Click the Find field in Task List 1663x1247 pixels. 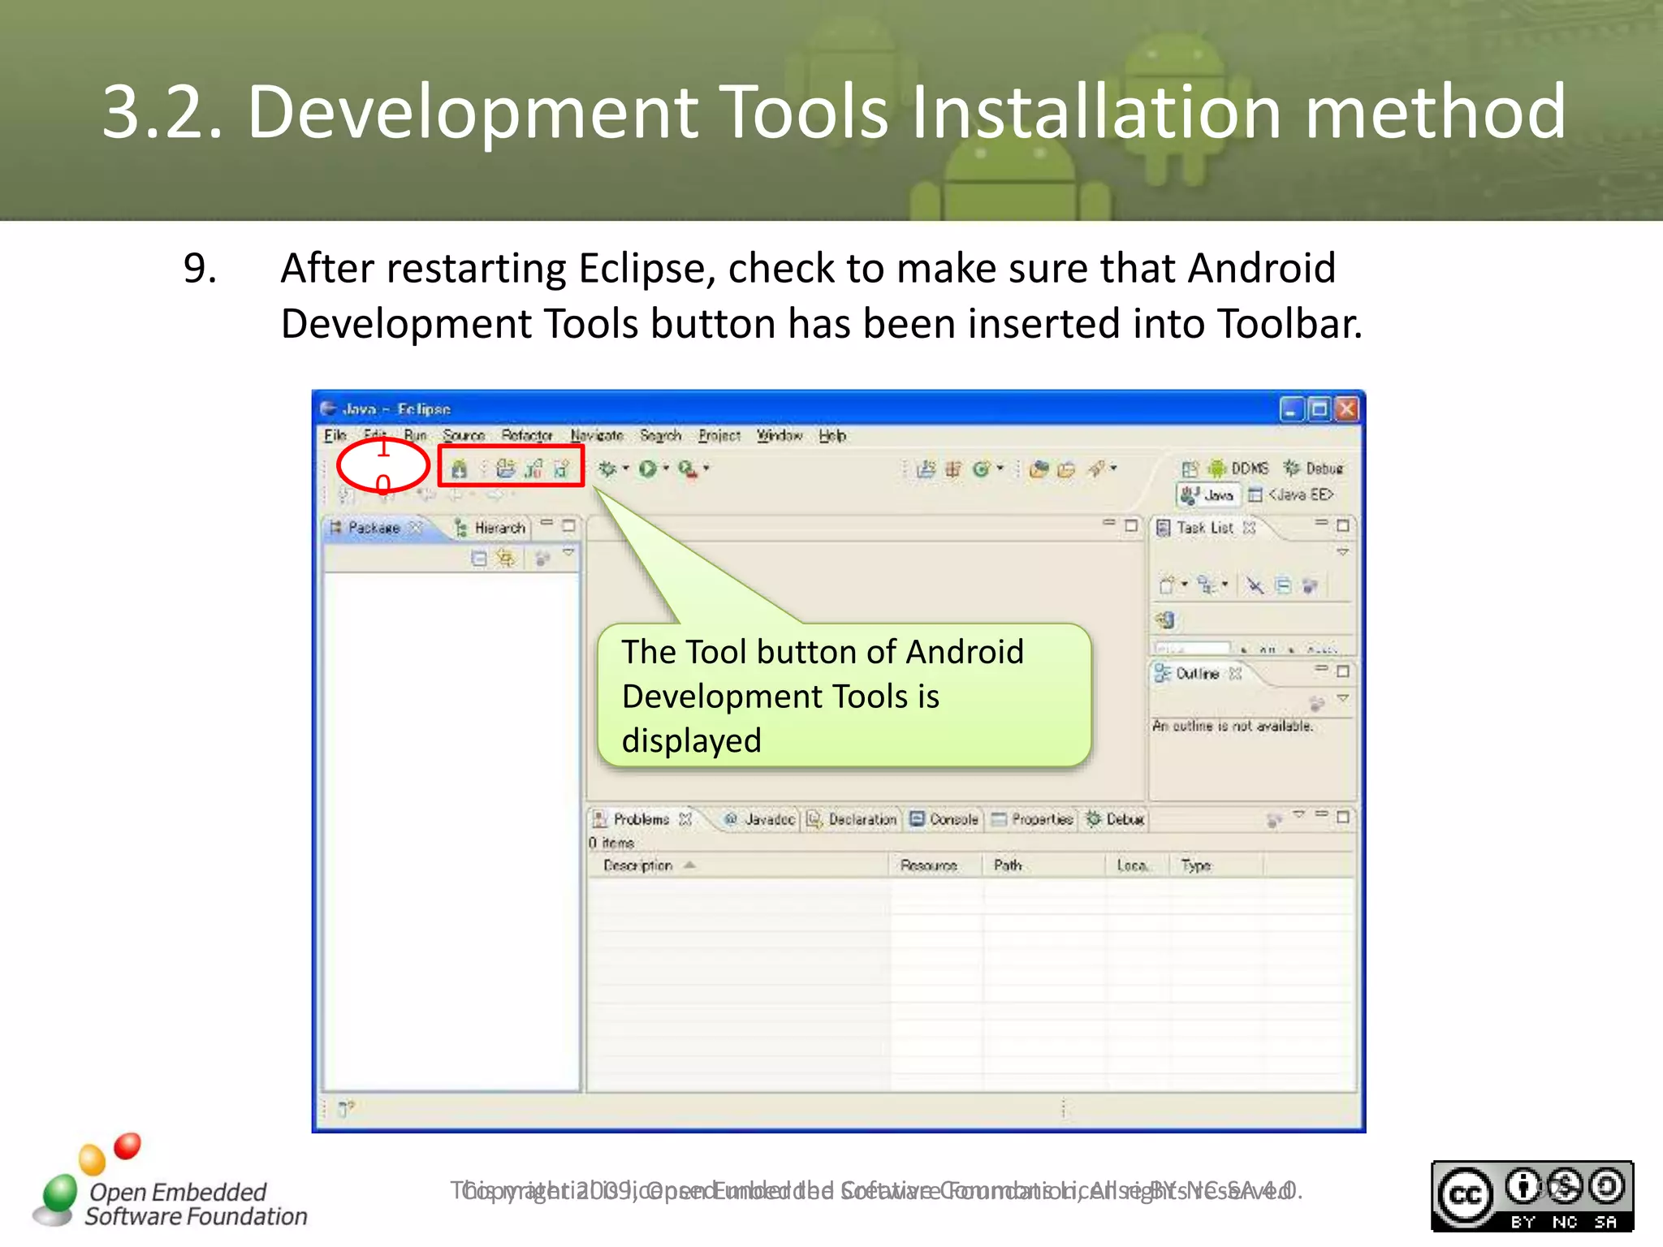[1192, 648]
